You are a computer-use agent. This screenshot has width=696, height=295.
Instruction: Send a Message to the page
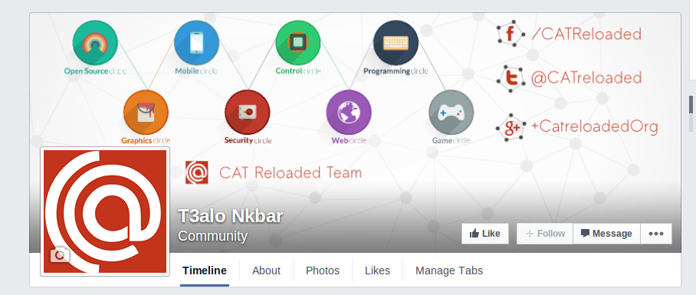point(606,234)
